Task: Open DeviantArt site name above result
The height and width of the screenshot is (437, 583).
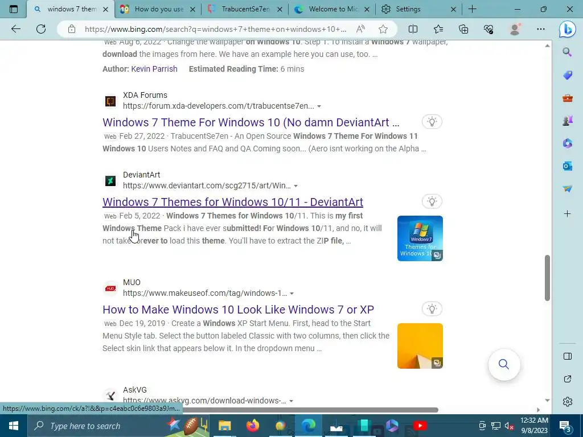Action: (142, 175)
